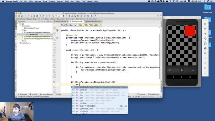Open the Terminal tool window

pyautogui.click(x=33, y=94)
